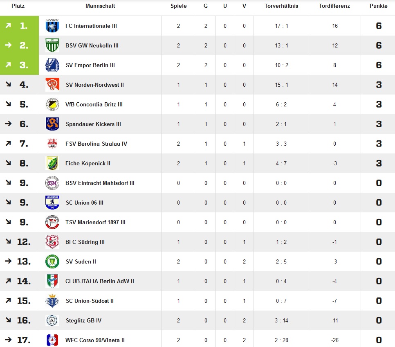395x347 pixels.
Task: Select the SC Union 06 III crest
Action: (x=52, y=202)
